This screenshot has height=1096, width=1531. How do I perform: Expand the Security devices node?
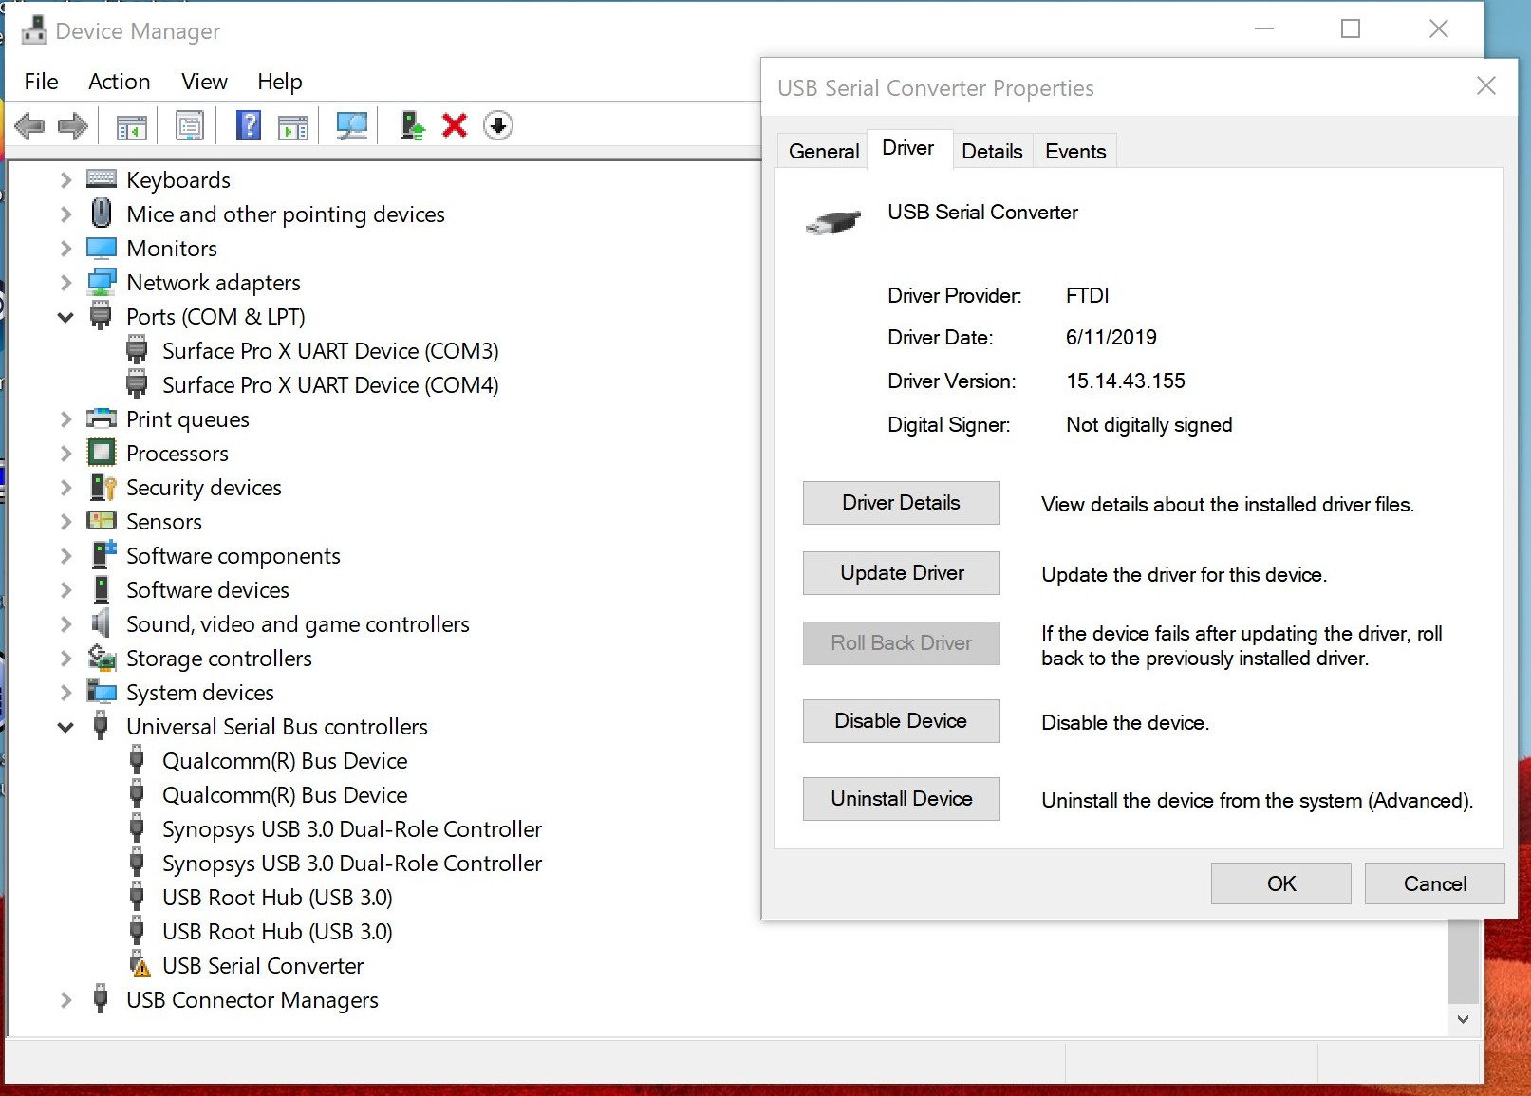pos(65,488)
